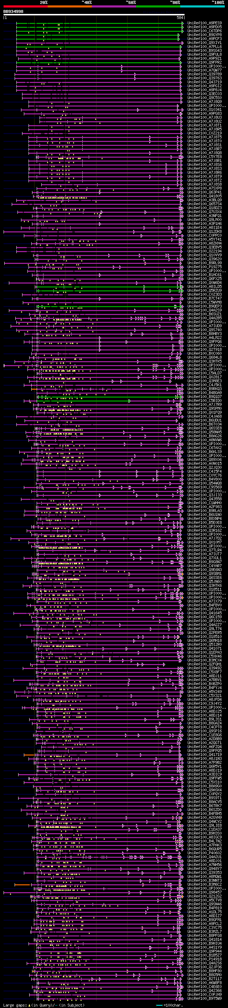This screenshot has width=228, height=1008.
Task: Select hit UniRef100_P14918
Action: [204, 959]
